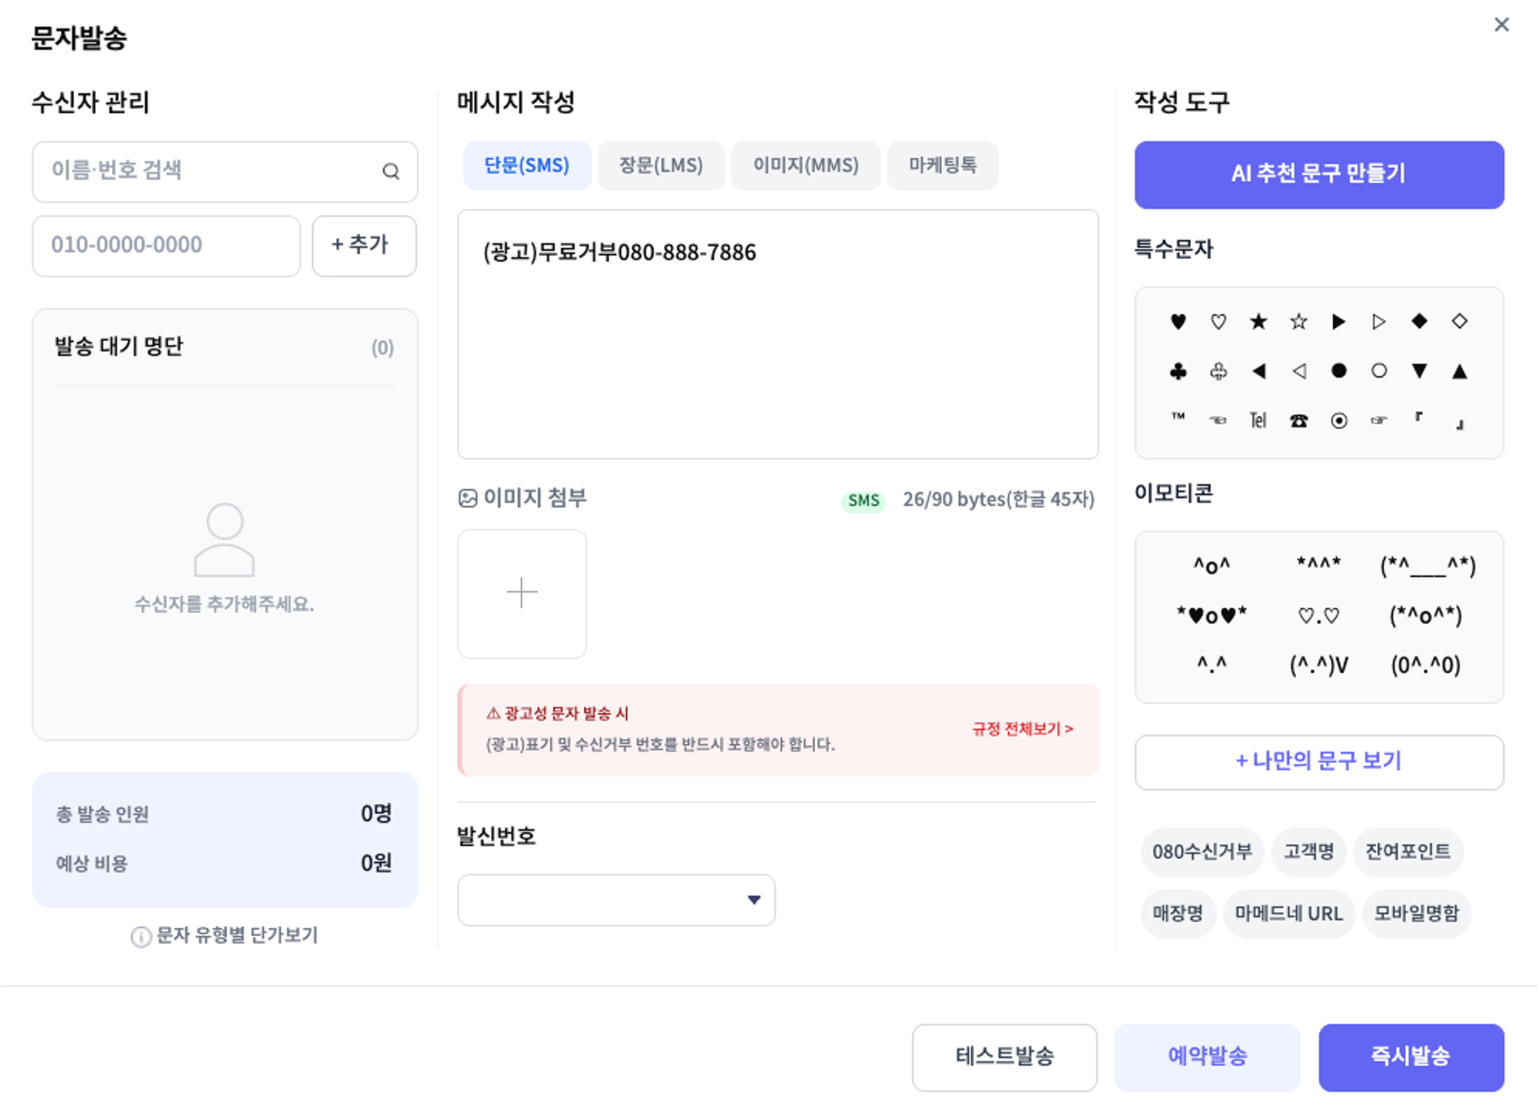Insert the telephone symbol special character
The width and height of the screenshot is (1538, 1111).
[1299, 422]
